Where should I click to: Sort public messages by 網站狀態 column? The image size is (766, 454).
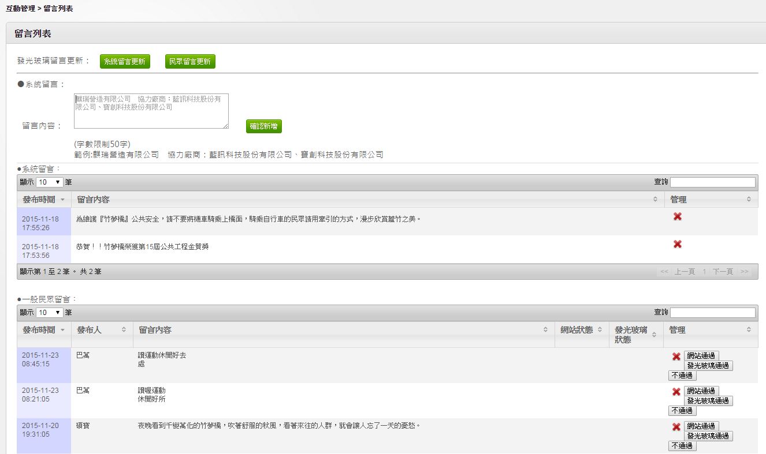pyautogui.click(x=582, y=330)
